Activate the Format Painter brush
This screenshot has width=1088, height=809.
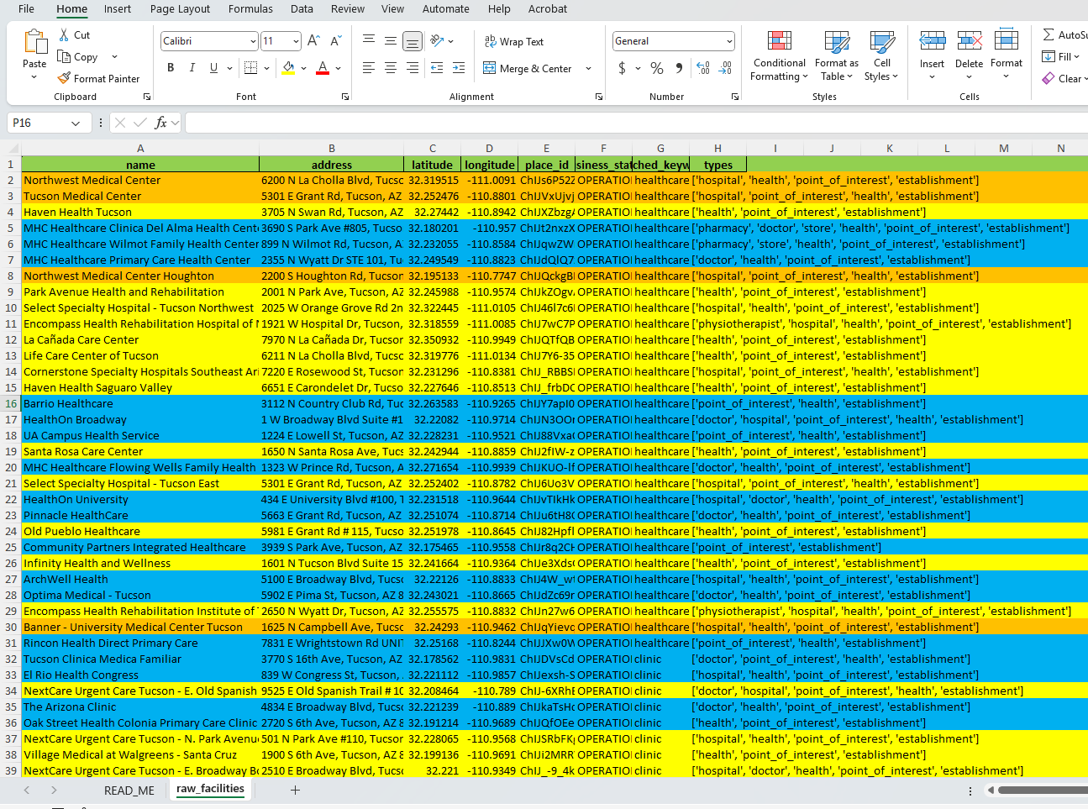point(64,78)
